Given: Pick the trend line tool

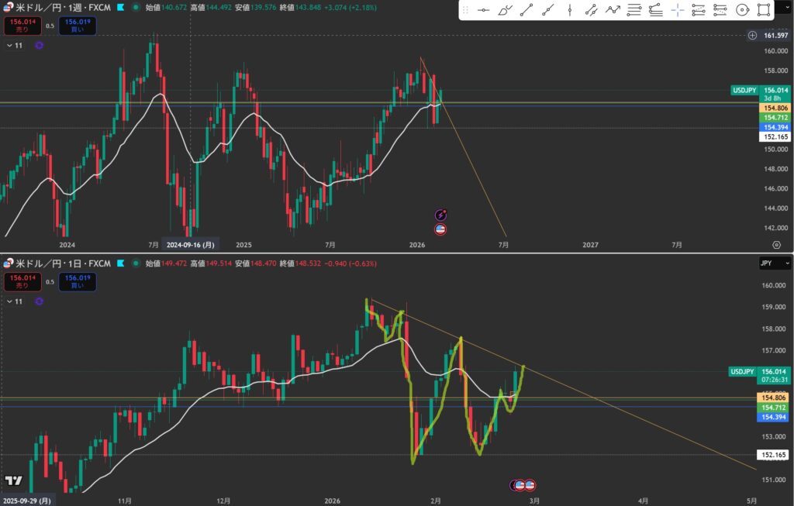Looking at the screenshot, I should [x=526, y=11].
